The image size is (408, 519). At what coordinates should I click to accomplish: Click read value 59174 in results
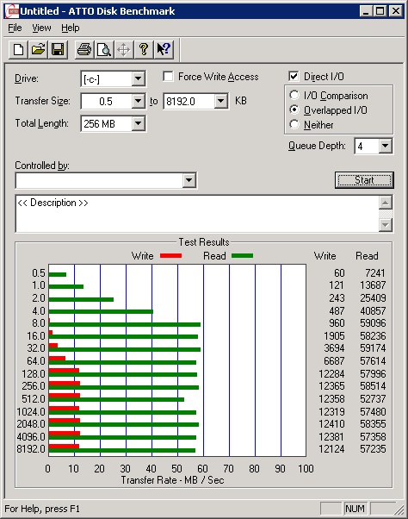point(373,348)
